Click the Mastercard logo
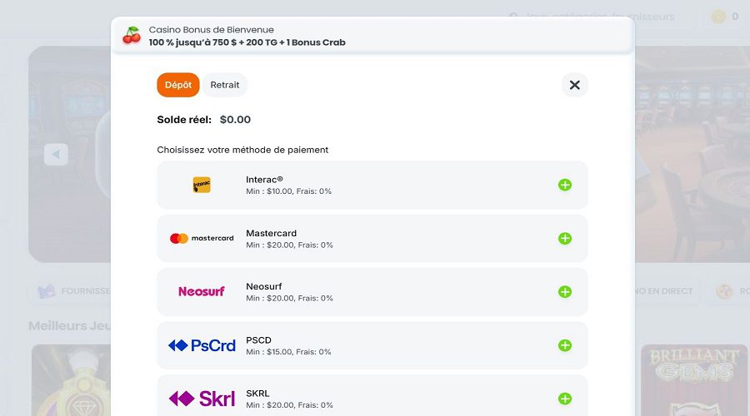Screen dimensions: 750x416 [x=202, y=238]
